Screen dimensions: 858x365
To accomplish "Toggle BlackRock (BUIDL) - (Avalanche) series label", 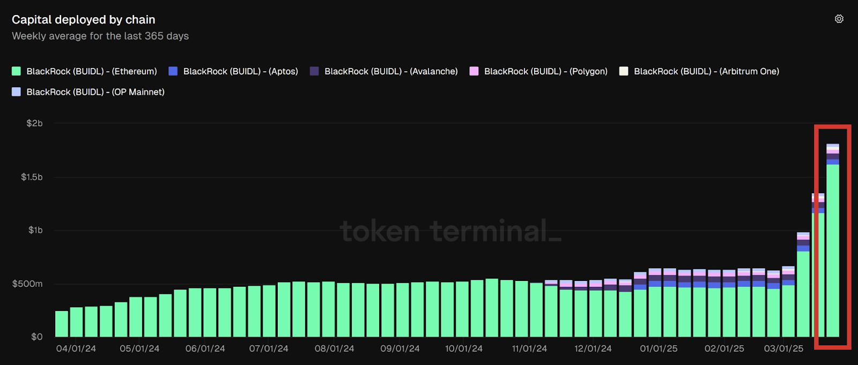I will (391, 71).
